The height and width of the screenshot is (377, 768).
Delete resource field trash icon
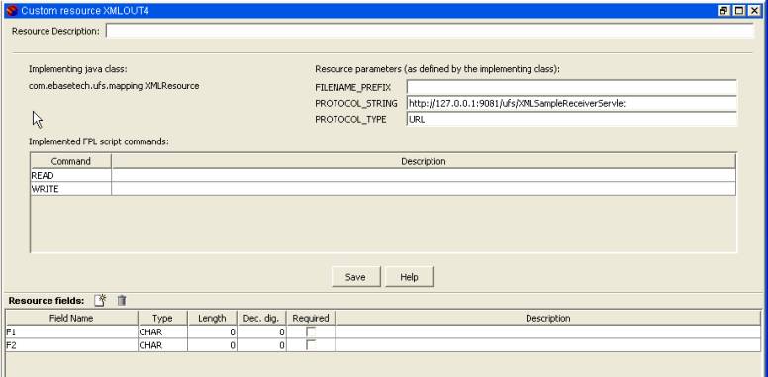(122, 300)
